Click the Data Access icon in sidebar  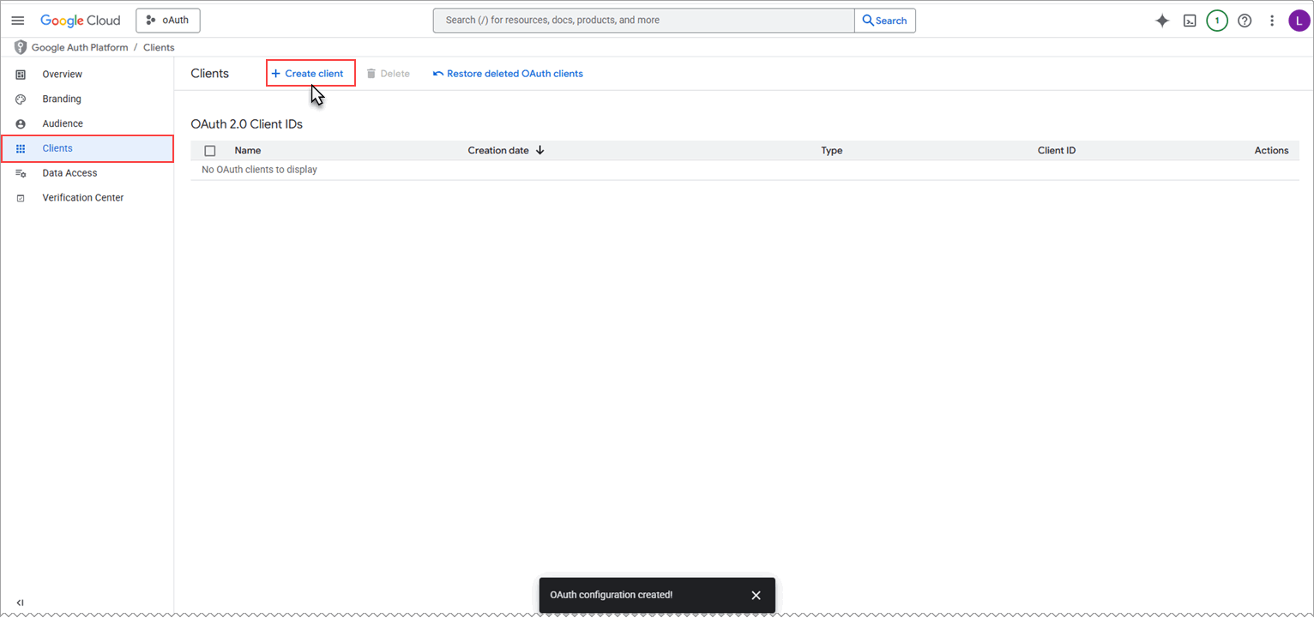(x=21, y=173)
